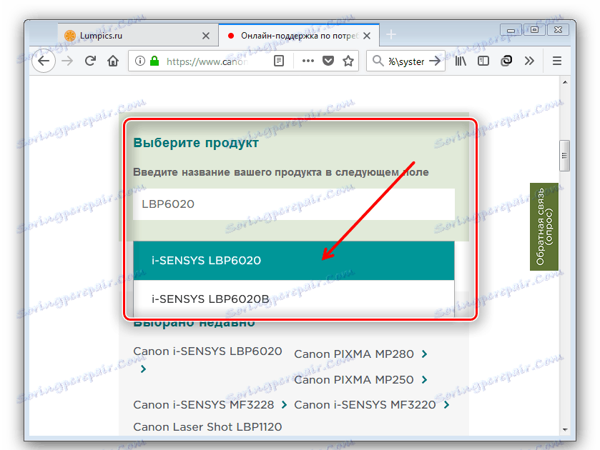The image size is (600, 450).
Task: Reload the current page
Action: click(x=90, y=61)
